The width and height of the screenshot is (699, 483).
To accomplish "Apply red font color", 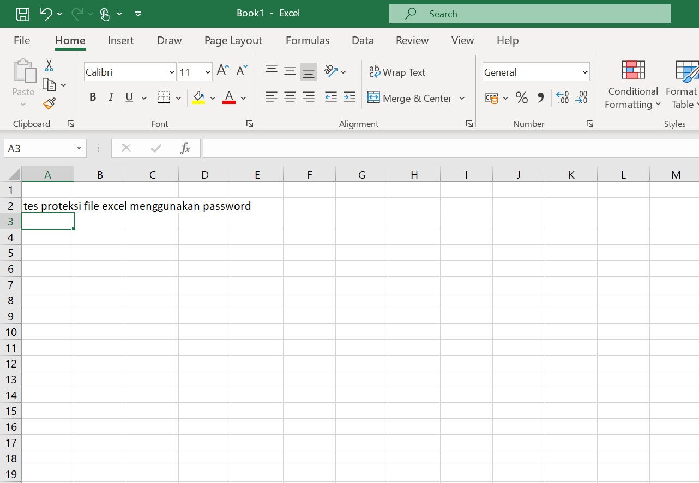I will pyautogui.click(x=229, y=97).
